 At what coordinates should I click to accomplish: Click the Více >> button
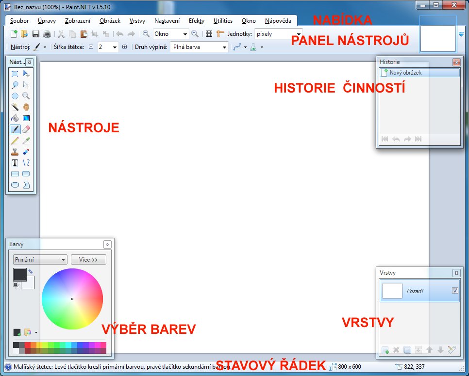(88, 260)
